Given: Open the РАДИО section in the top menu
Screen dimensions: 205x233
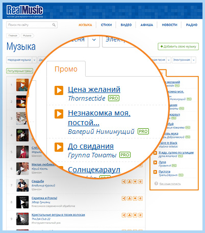Looking at the screenshot, I should pyautogui.click(x=192, y=25).
